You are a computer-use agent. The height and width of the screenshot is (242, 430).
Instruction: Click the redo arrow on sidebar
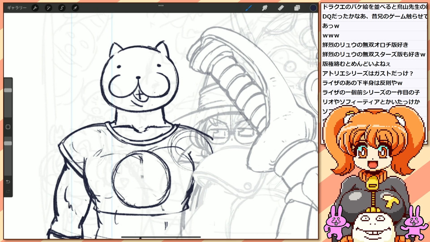click(8, 191)
